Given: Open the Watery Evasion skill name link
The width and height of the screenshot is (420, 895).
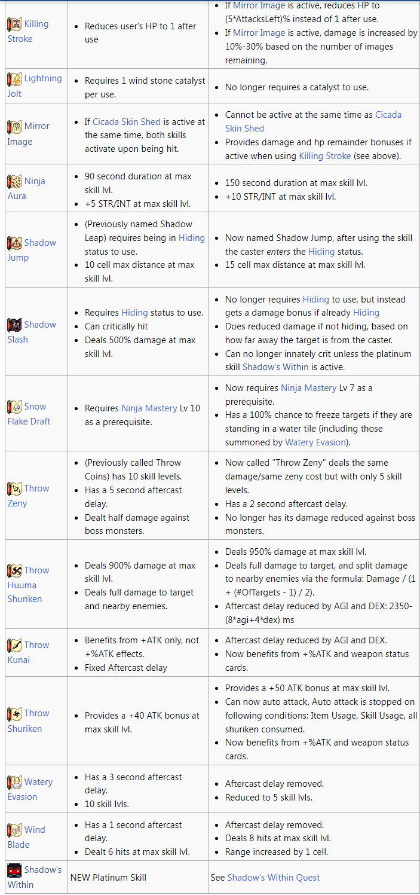Looking at the screenshot, I should 30,789.
